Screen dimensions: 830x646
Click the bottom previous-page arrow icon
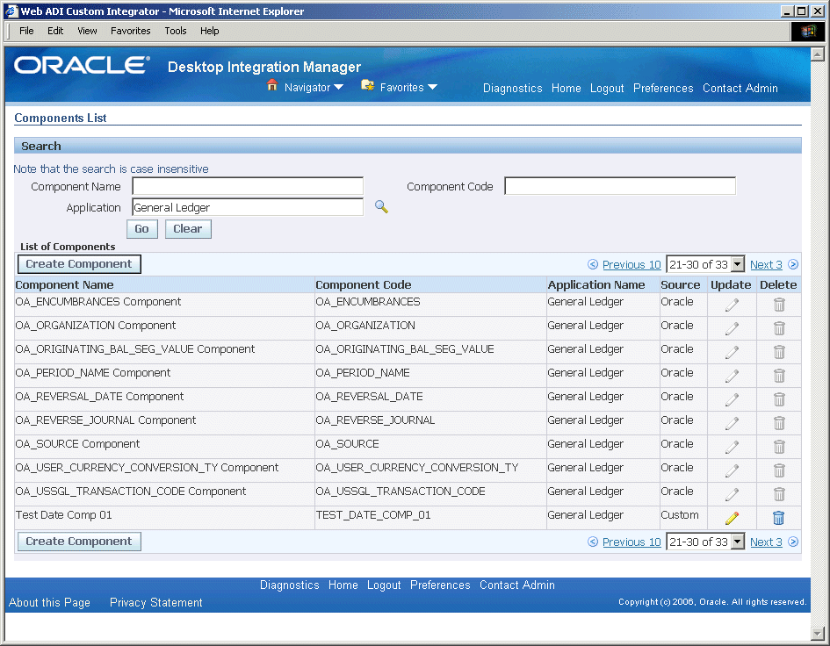point(593,542)
